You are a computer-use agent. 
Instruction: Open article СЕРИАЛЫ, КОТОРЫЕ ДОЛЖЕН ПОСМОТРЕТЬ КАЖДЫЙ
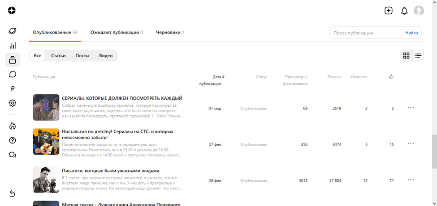click(122, 98)
